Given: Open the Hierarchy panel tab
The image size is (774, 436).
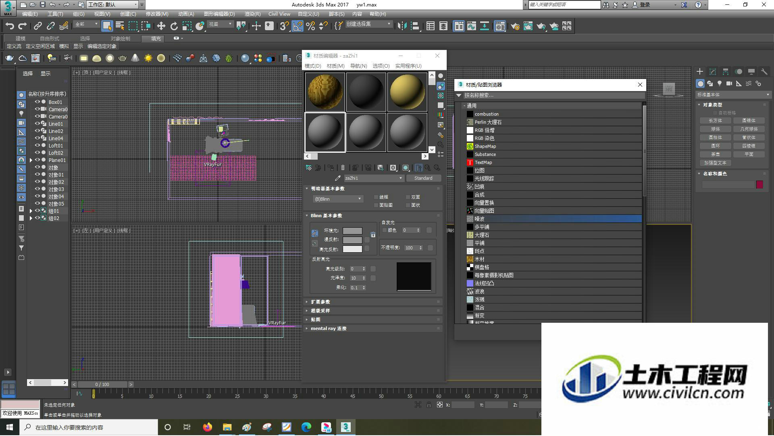Looking at the screenshot, I should (726, 72).
